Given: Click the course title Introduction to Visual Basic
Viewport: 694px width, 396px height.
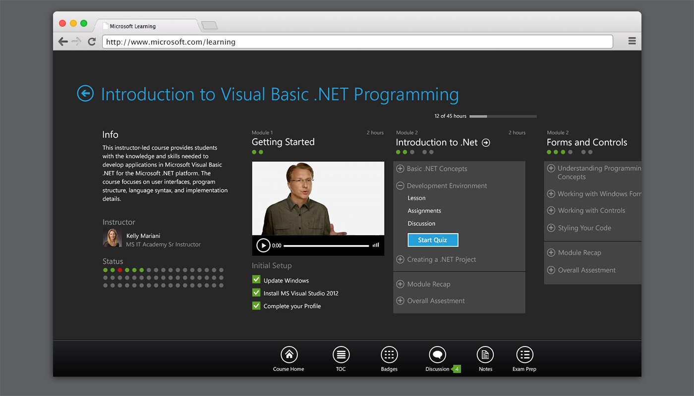Looking at the screenshot, I should click(280, 95).
